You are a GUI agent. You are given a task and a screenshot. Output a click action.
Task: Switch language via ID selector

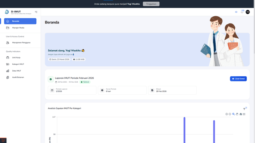(236, 12)
